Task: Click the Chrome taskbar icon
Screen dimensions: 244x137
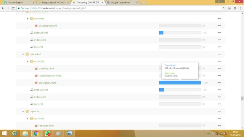Action: coord(37,133)
